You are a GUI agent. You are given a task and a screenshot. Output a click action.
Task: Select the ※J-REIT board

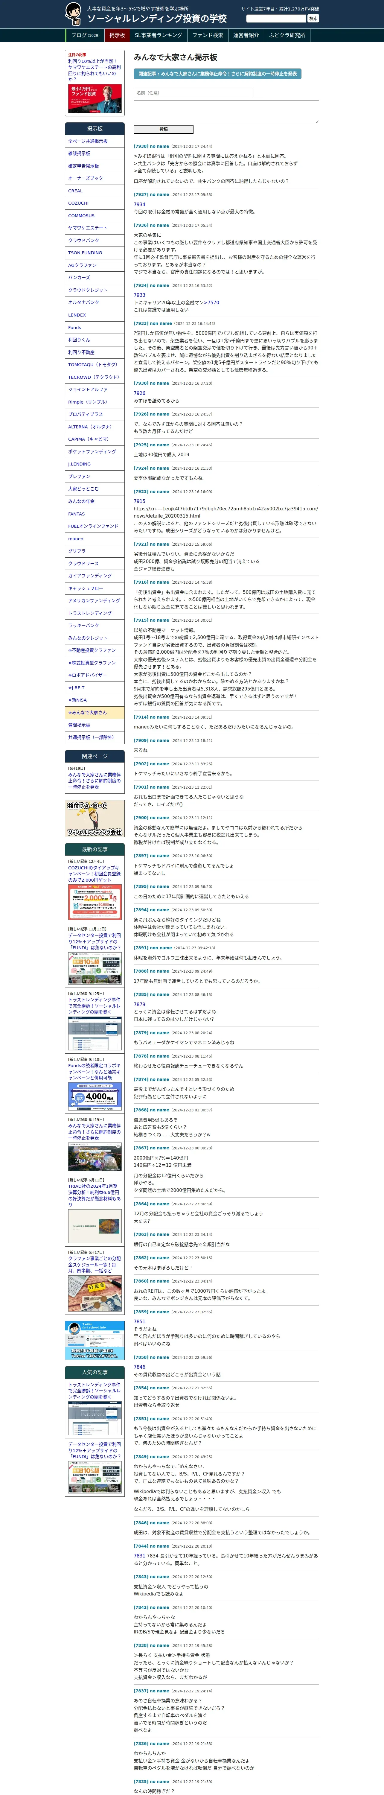(x=95, y=688)
